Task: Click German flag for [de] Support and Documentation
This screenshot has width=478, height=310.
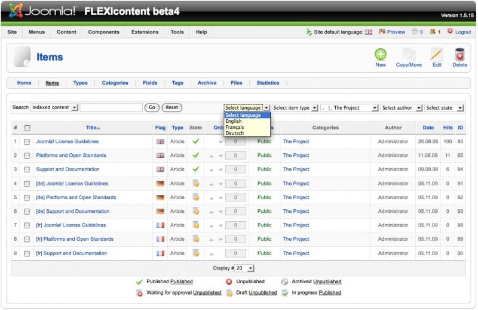Action: point(160,211)
